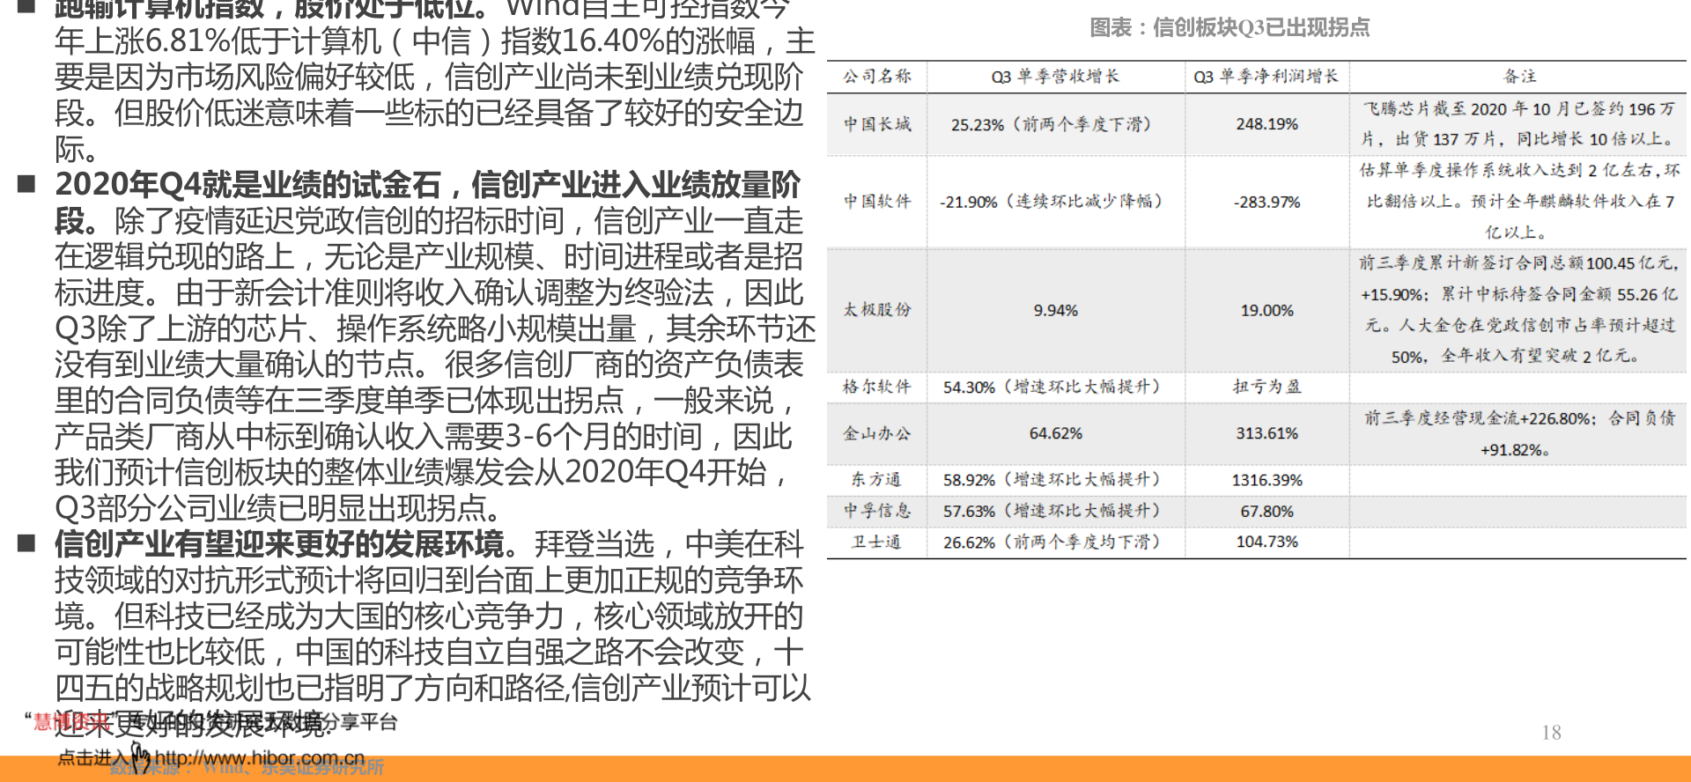This screenshot has width=1691, height=782.
Task: Click the 公司名称 column header
Action: point(877,77)
